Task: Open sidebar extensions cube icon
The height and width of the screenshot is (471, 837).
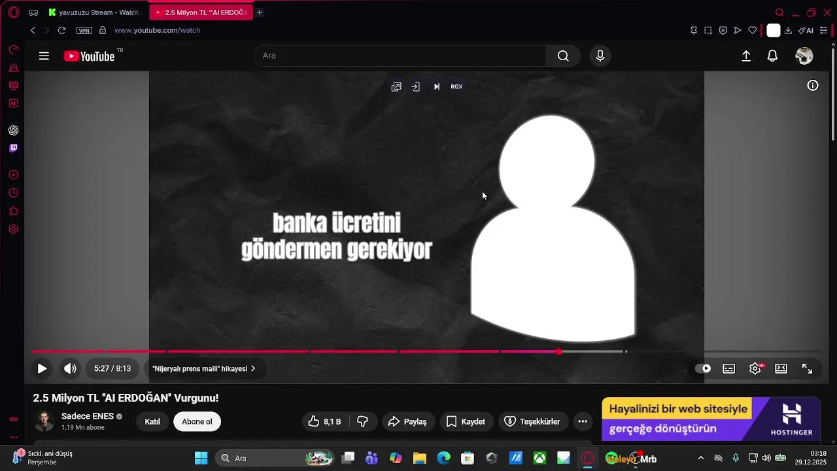Action: coord(13,211)
